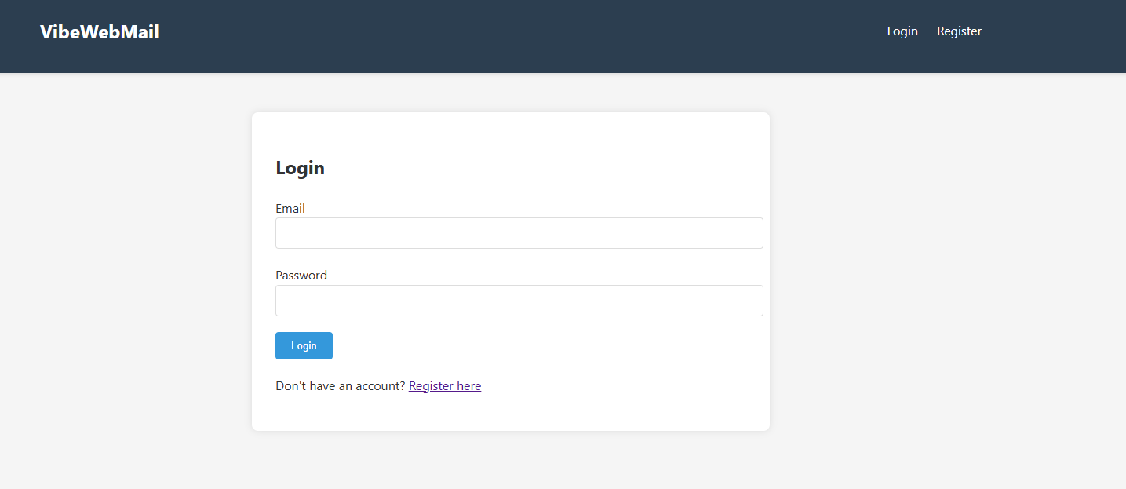Click inside the Password input box
The height and width of the screenshot is (489, 1126).
pos(519,301)
